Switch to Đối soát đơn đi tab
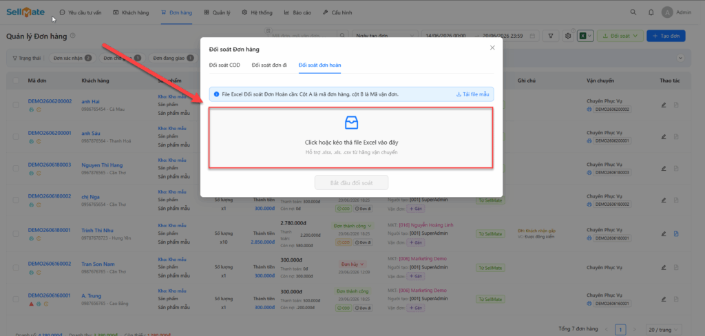705x336 pixels. pos(269,65)
